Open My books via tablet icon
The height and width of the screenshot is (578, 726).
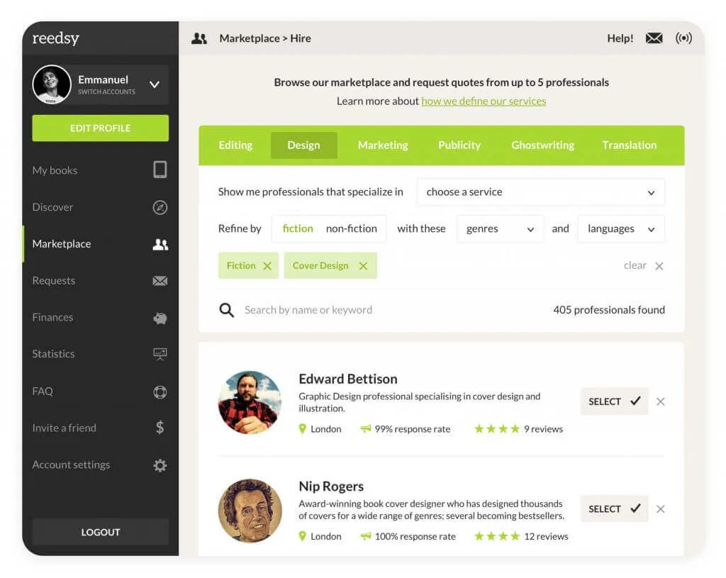tap(160, 170)
